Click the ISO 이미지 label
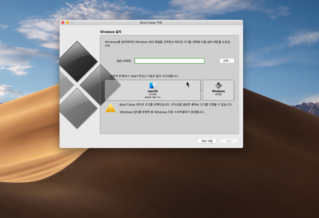The height and width of the screenshot is (218, 319). [x=124, y=61]
